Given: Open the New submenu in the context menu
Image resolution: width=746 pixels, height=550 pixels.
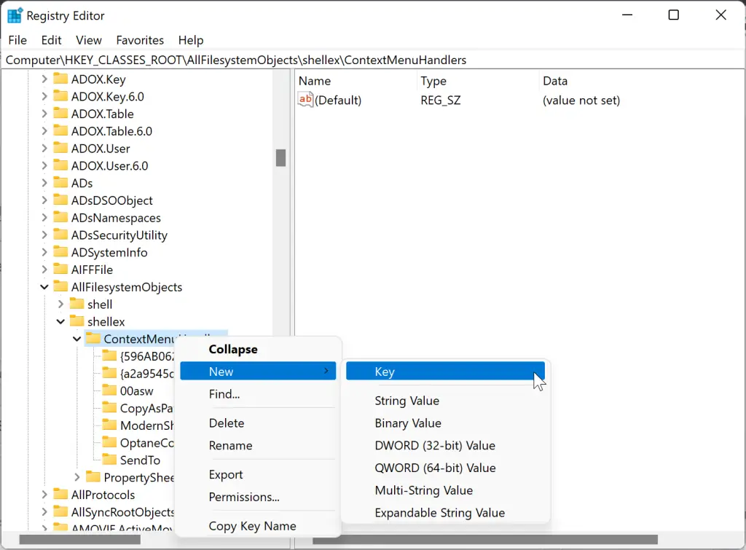Looking at the screenshot, I should [221, 372].
